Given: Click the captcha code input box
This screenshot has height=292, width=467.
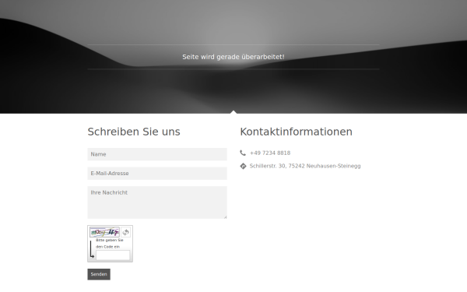Looking at the screenshot, I should 113,255.
